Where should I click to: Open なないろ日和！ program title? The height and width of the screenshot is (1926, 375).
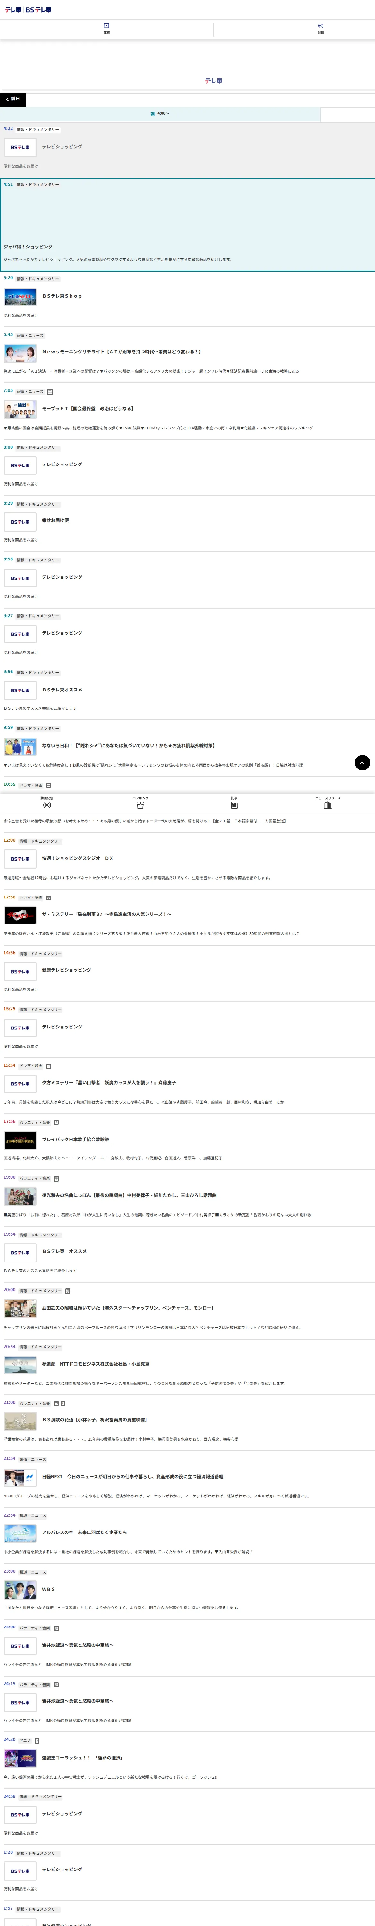[x=128, y=745]
